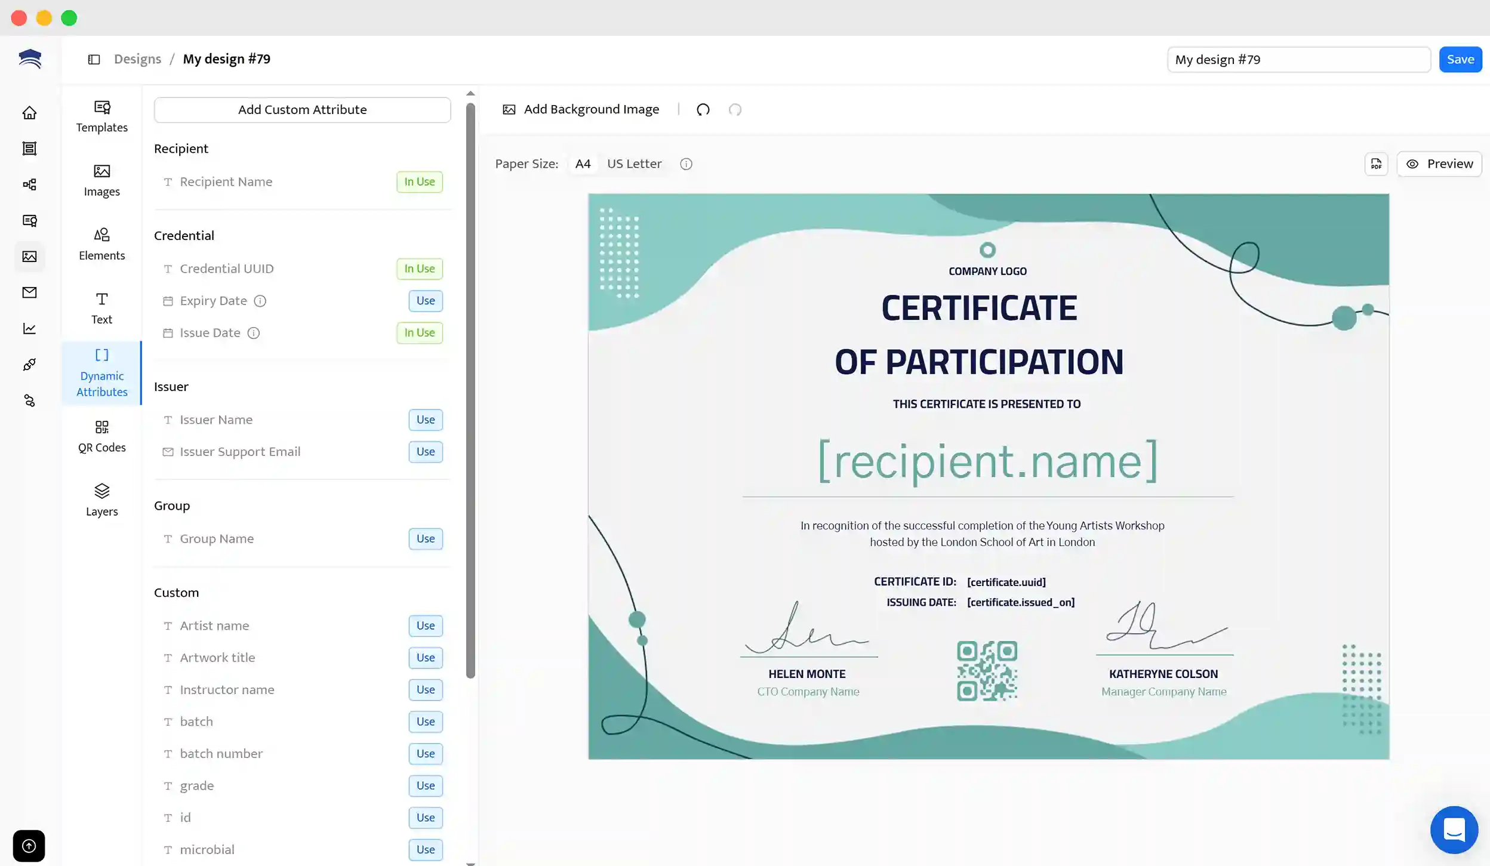The width and height of the screenshot is (1490, 866).
Task: Open the Analytics chart icon in the sidebar
Action: click(x=30, y=328)
